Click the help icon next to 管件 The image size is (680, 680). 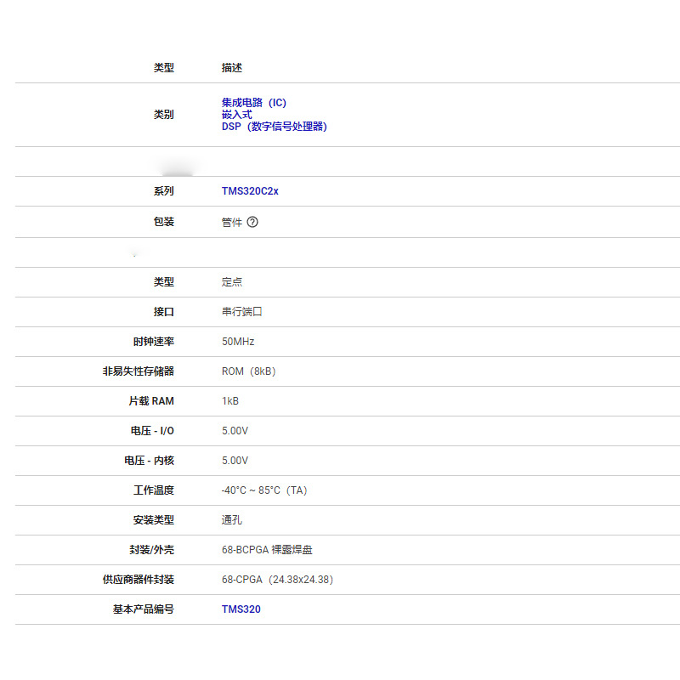pos(252,222)
